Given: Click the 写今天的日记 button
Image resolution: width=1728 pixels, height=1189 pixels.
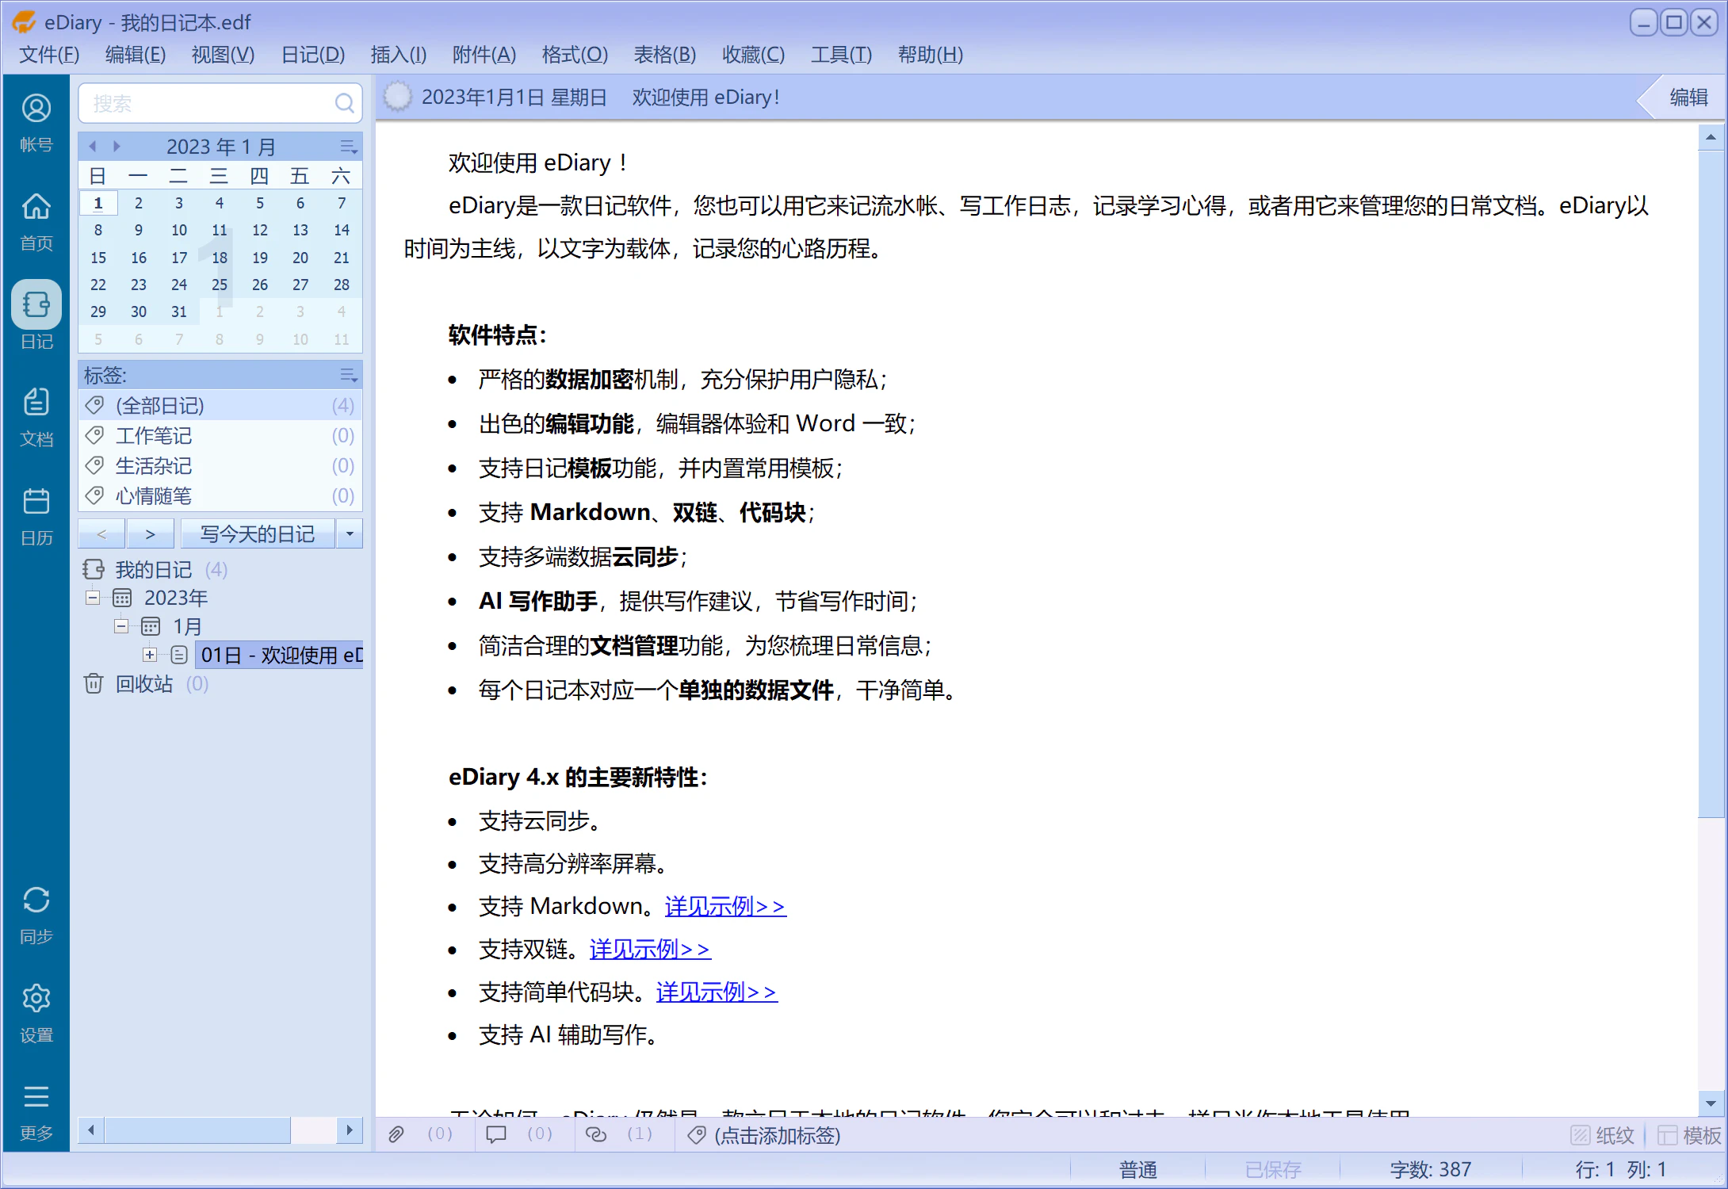Looking at the screenshot, I should 258,533.
